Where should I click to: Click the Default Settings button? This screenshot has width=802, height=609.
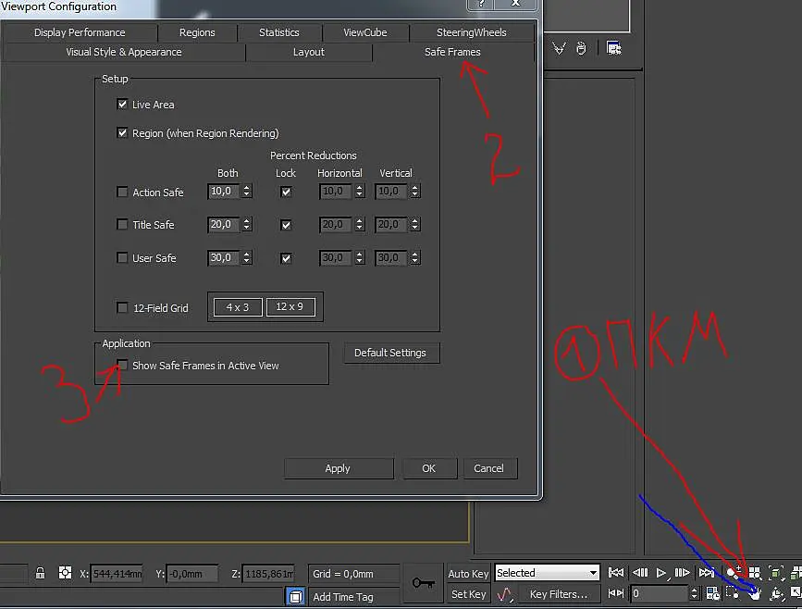(x=390, y=353)
